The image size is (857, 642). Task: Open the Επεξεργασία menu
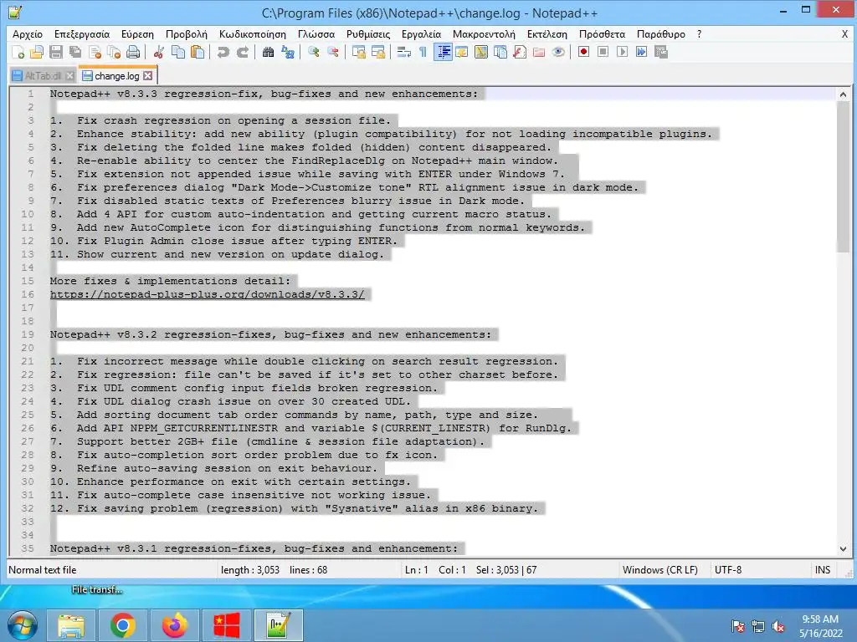click(x=82, y=33)
